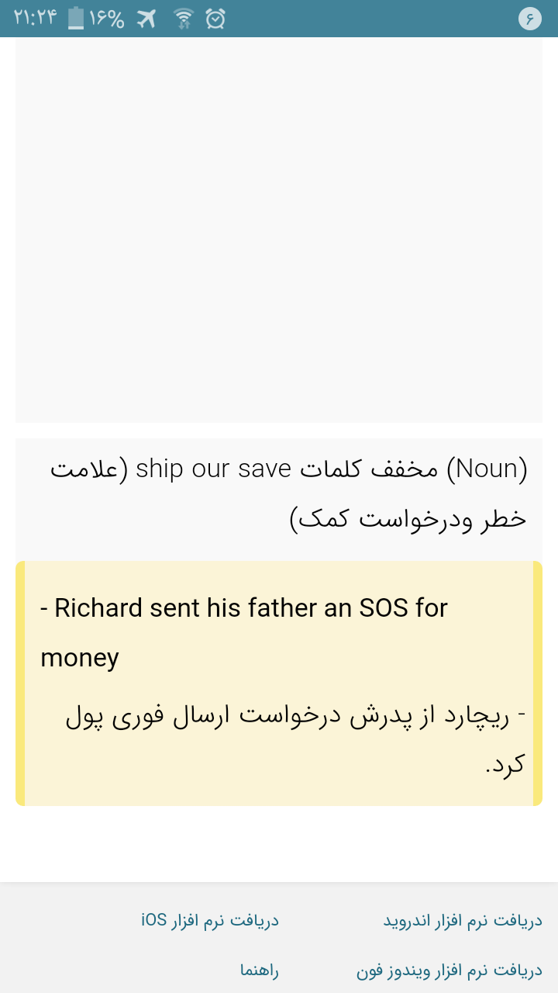This screenshot has width=558, height=993.
Task: Open the راهنما help link
Action: 259,971
